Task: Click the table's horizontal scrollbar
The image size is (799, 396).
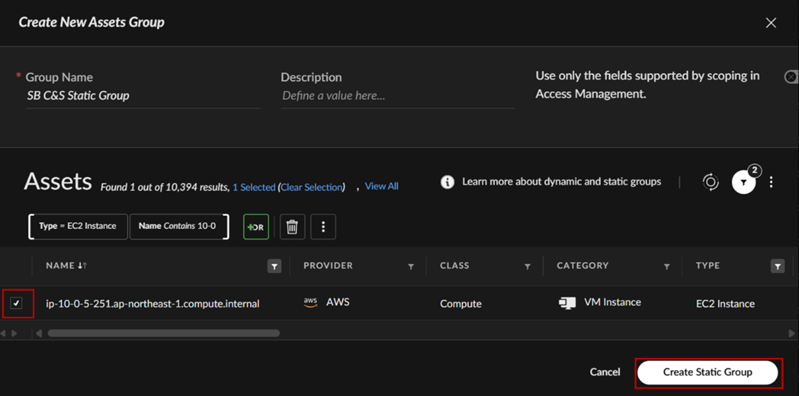Action: [x=163, y=333]
